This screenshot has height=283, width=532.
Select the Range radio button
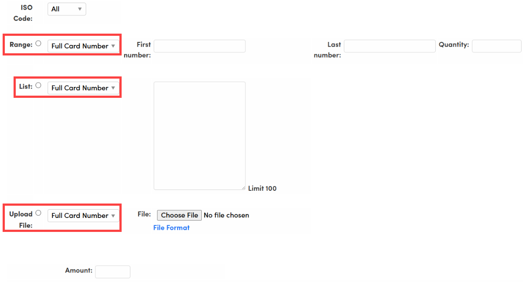click(38, 43)
